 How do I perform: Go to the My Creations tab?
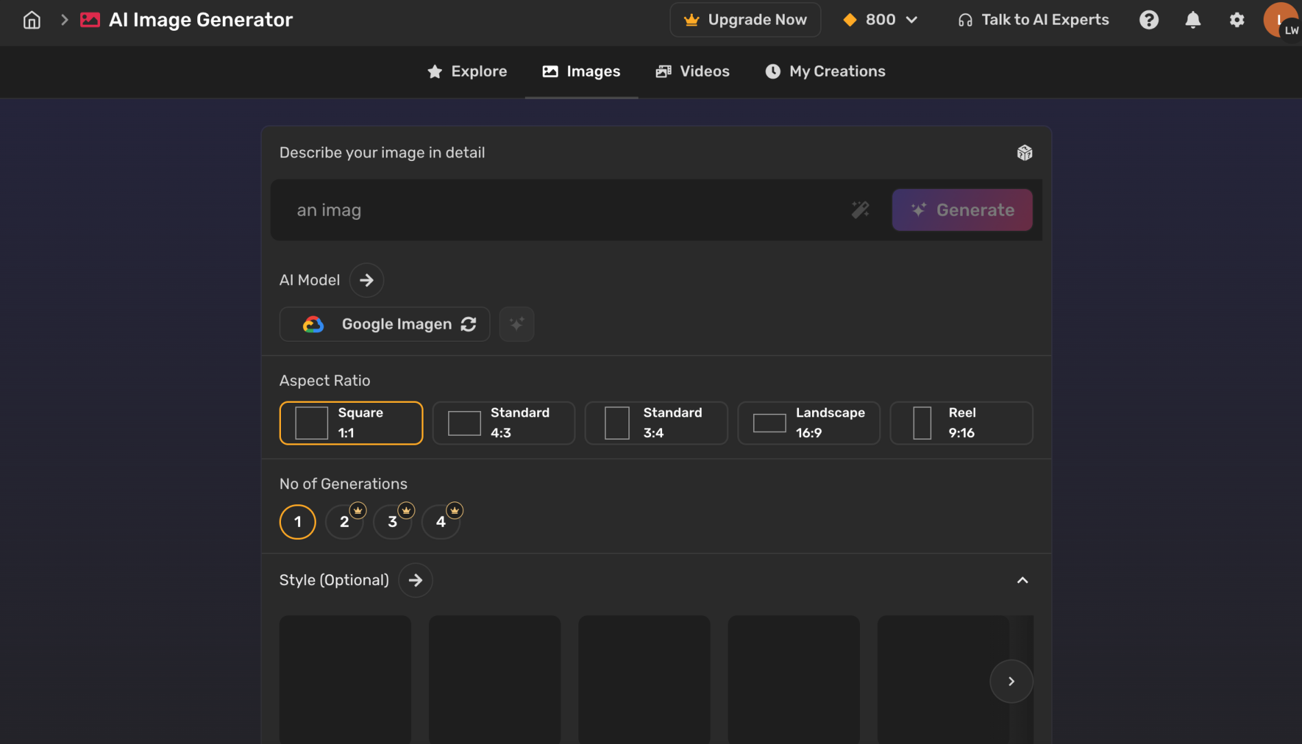825,71
